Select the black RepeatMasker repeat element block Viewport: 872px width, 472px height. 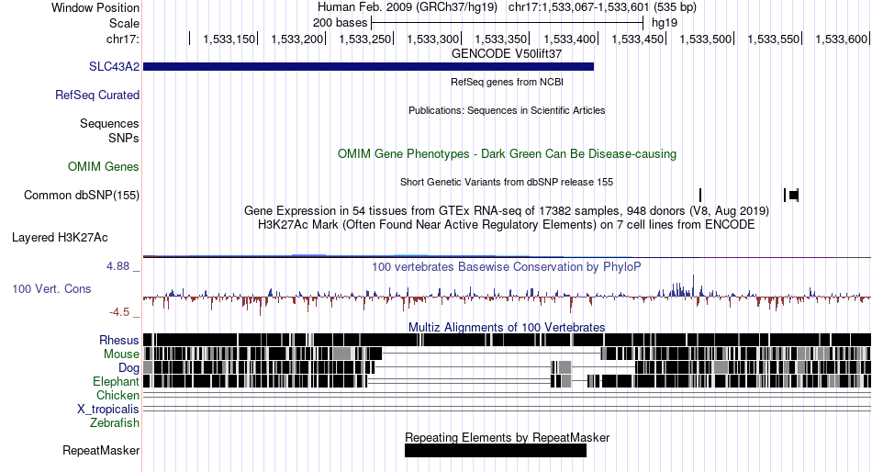click(496, 451)
